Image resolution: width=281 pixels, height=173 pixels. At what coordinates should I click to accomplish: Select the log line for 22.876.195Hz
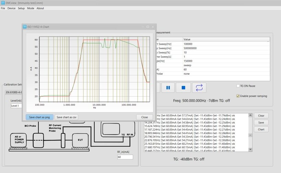click(190, 140)
